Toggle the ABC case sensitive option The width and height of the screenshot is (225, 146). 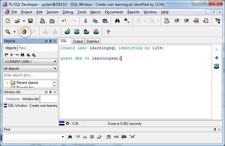point(117,137)
